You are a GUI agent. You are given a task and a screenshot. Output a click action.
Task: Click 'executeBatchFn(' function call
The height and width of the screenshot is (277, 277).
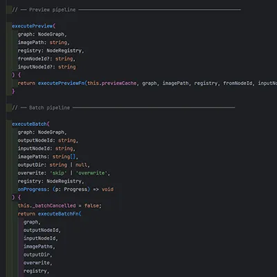click(60, 214)
